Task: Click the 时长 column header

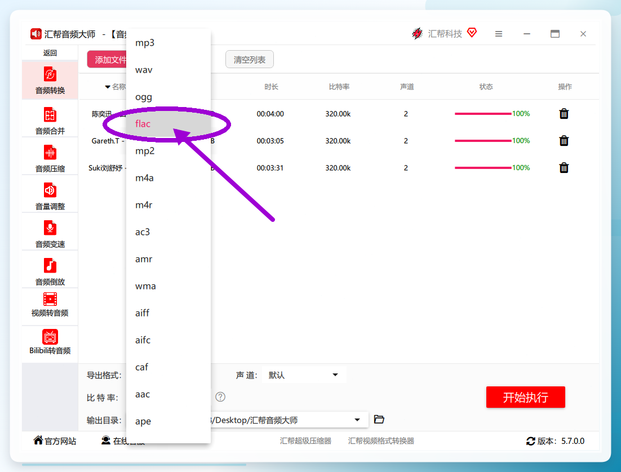Action: [x=271, y=87]
